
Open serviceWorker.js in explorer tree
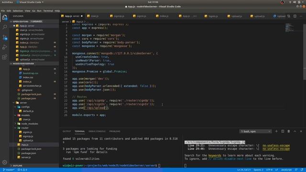coord(32,86)
